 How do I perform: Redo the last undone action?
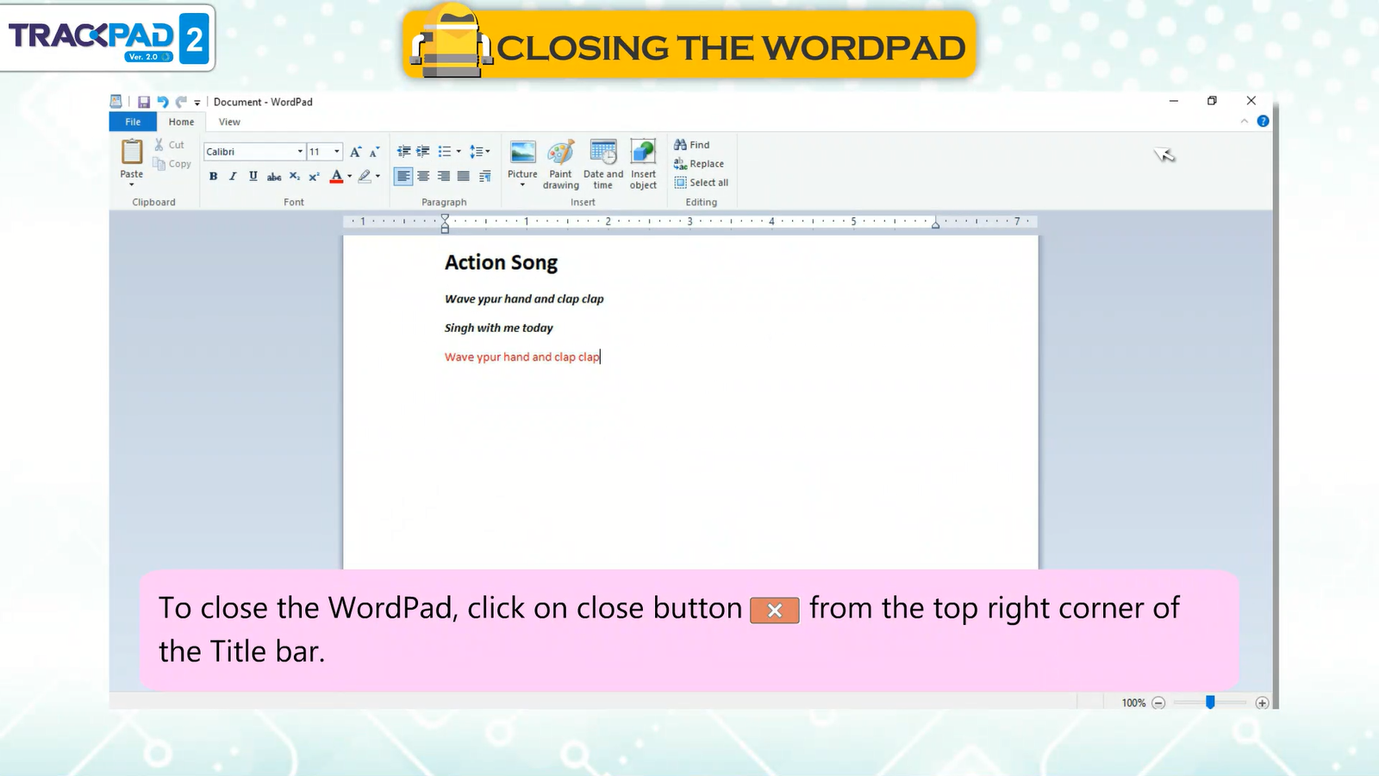(x=181, y=102)
